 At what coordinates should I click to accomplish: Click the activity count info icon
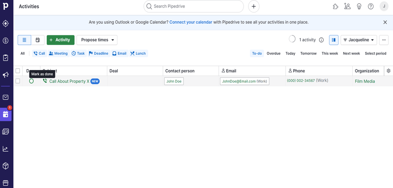(x=321, y=40)
